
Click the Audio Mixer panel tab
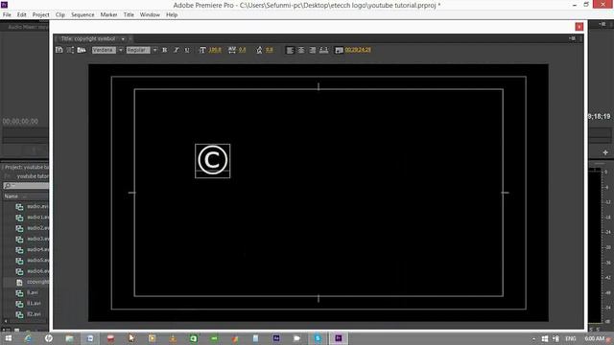[28, 27]
